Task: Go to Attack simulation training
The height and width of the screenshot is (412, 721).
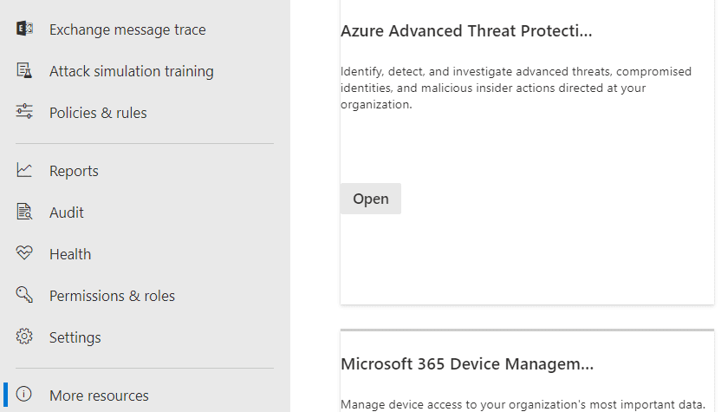Action: (131, 71)
